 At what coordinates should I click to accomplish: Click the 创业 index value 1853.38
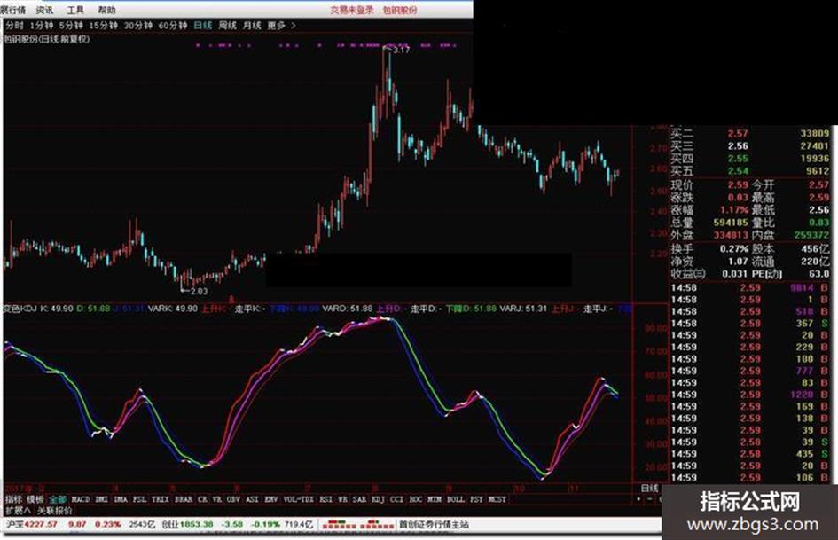point(196,525)
